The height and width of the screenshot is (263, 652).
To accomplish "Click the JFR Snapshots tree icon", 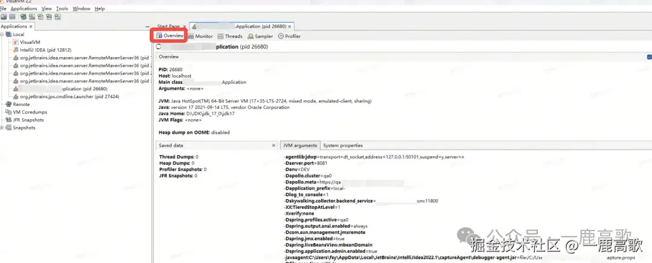I will (x=8, y=120).
